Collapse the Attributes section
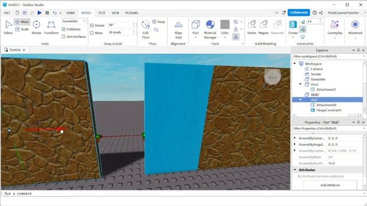367x206 pixels. tap(295, 170)
